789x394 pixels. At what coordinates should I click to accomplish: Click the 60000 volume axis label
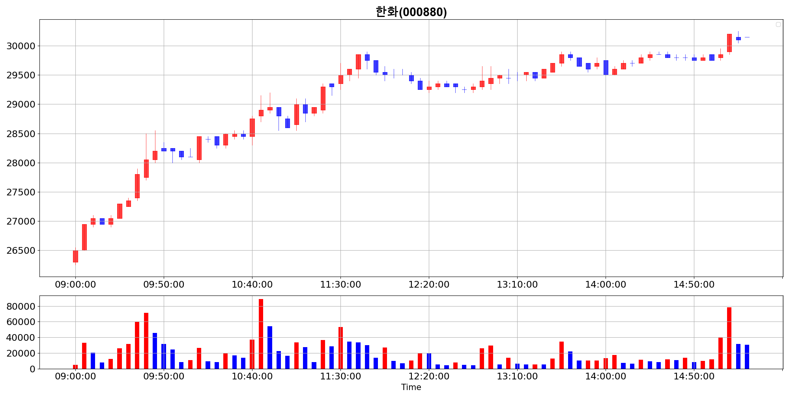click(21, 322)
